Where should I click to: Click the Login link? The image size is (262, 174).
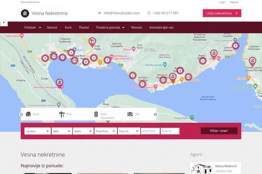tap(222, 2)
